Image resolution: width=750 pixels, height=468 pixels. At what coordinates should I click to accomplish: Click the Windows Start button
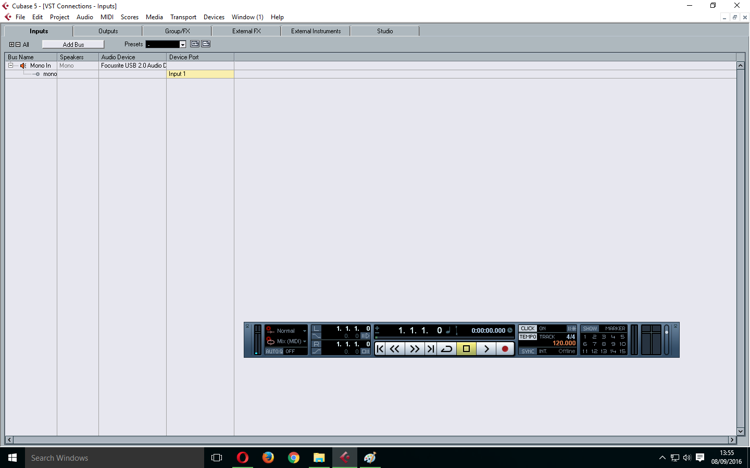pyautogui.click(x=12, y=458)
